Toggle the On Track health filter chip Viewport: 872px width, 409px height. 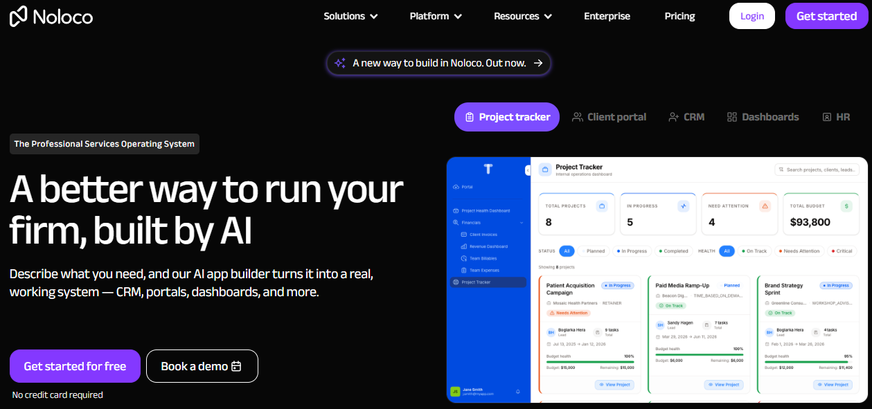coord(754,251)
